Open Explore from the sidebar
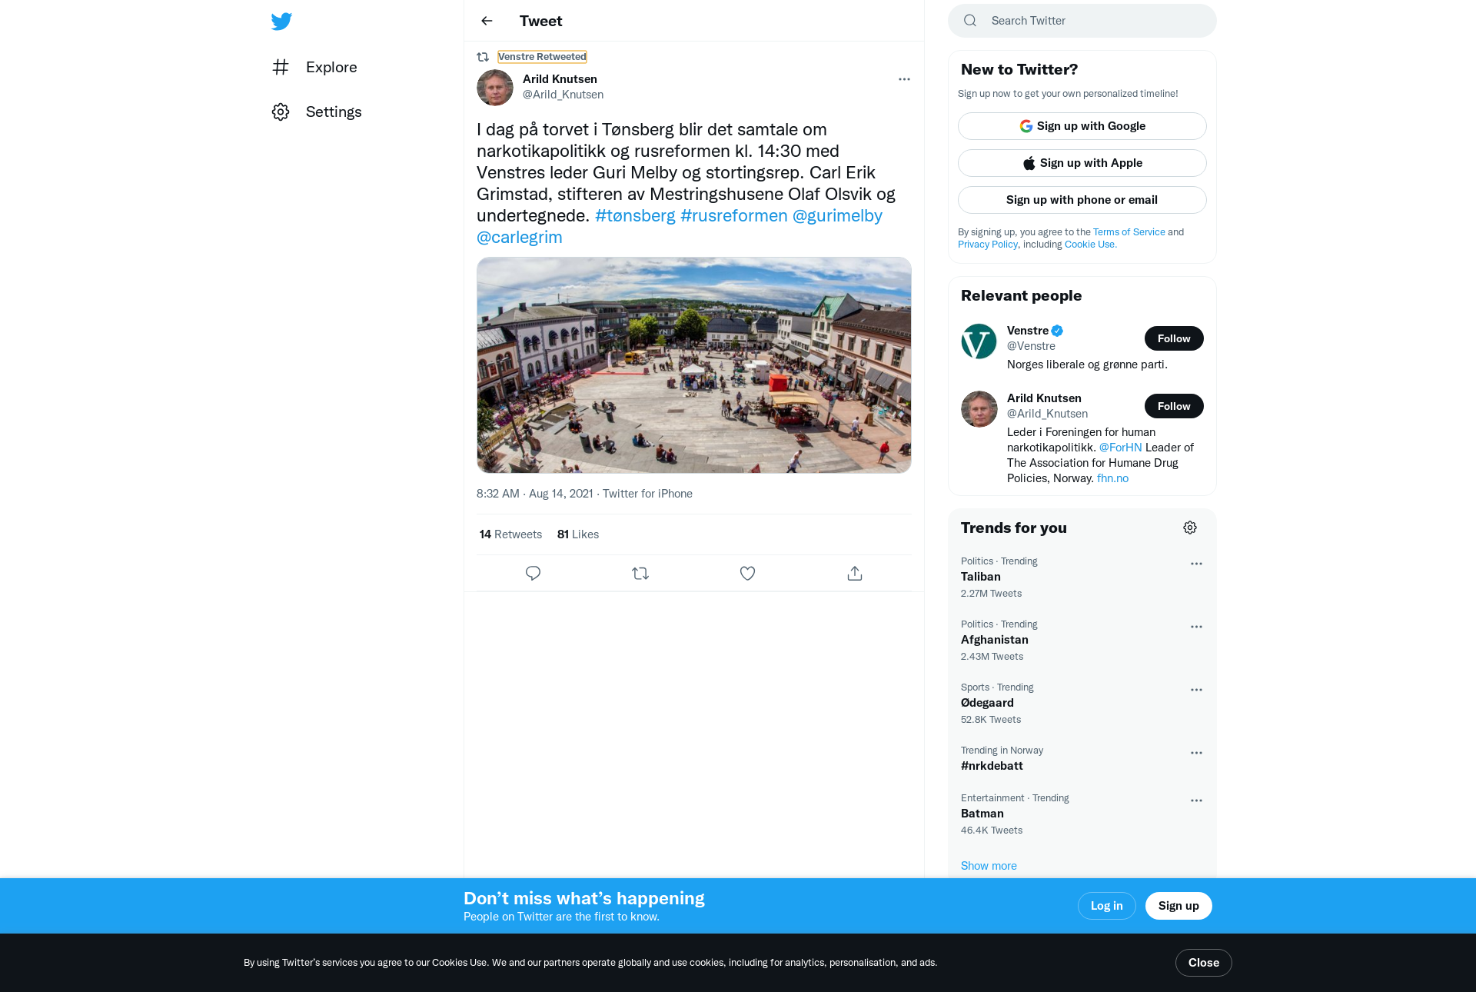Image resolution: width=1476 pixels, height=992 pixels. click(314, 67)
